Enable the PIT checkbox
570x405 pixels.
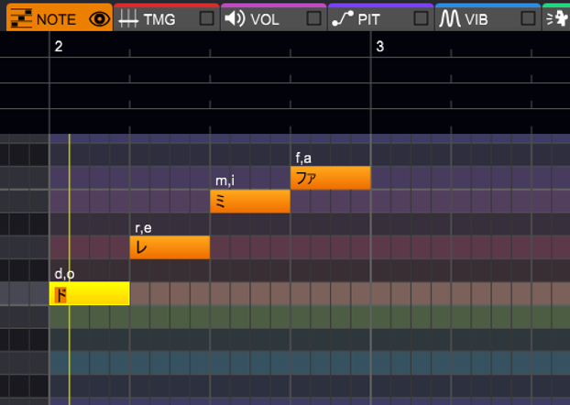pos(421,18)
